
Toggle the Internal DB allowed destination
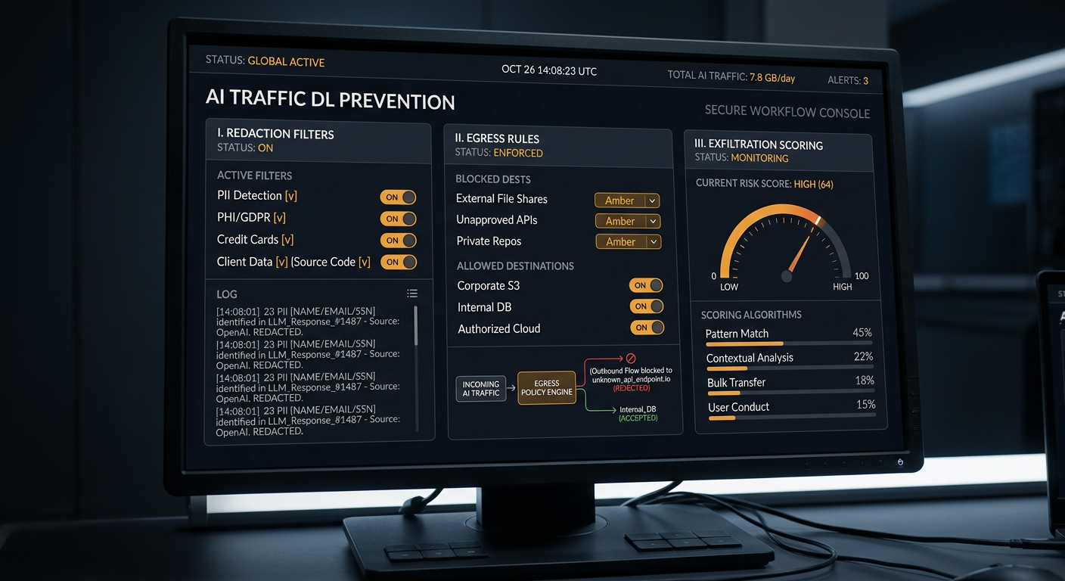(646, 306)
